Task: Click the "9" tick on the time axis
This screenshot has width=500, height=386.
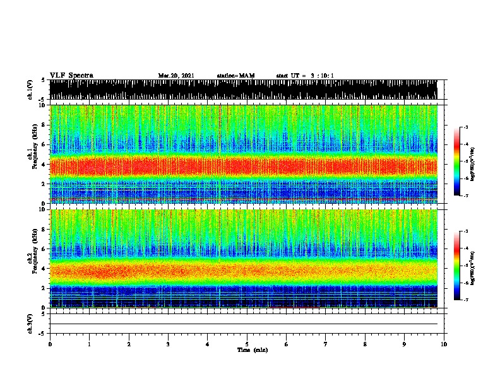Action: point(404,344)
